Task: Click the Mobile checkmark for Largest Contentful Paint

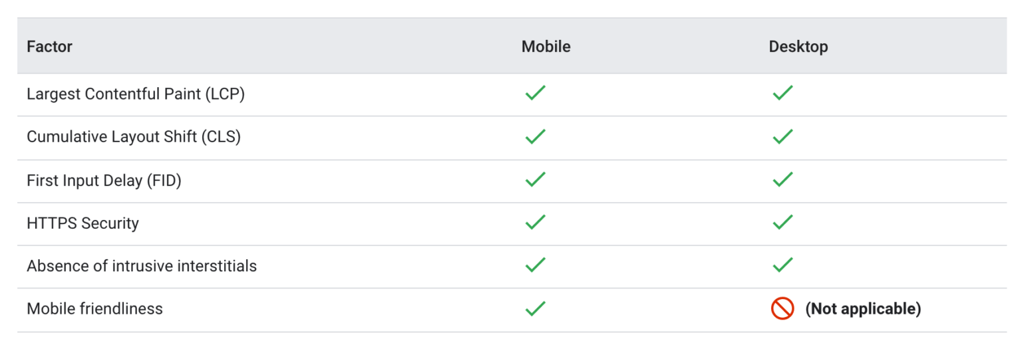Action: pyautogui.click(x=535, y=94)
